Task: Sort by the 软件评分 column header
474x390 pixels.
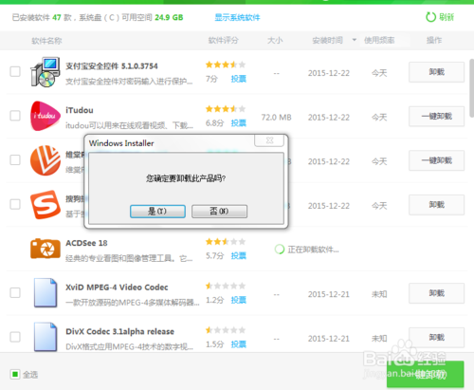Action: click(x=223, y=40)
